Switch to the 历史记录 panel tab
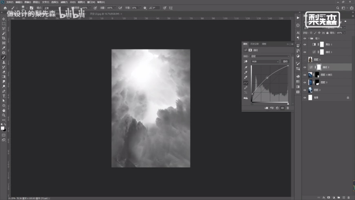 255,44
